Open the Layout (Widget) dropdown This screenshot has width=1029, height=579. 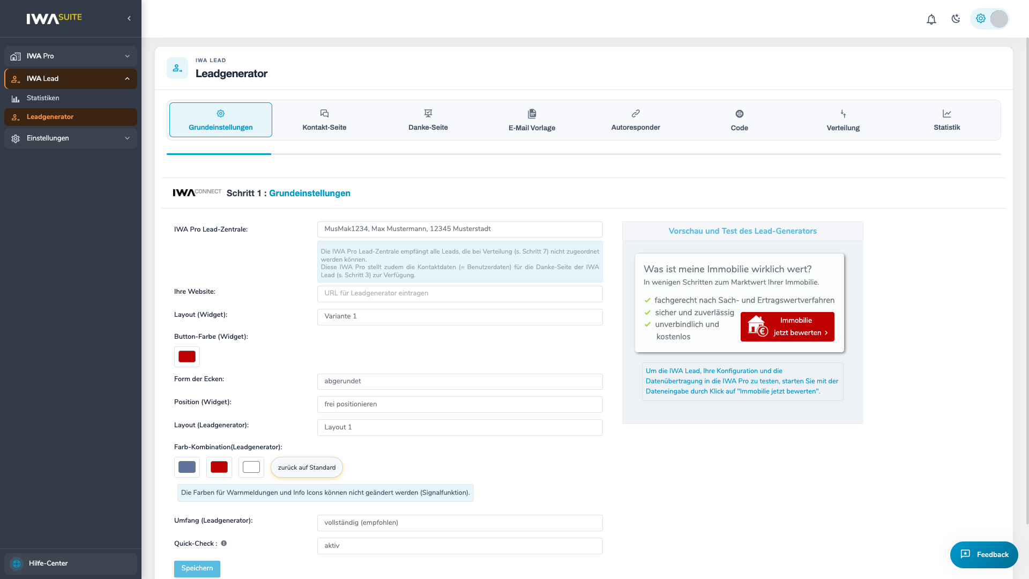460,317
